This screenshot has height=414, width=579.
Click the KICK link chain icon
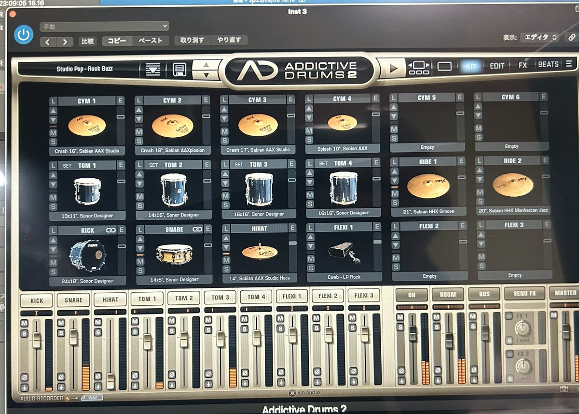click(110, 230)
